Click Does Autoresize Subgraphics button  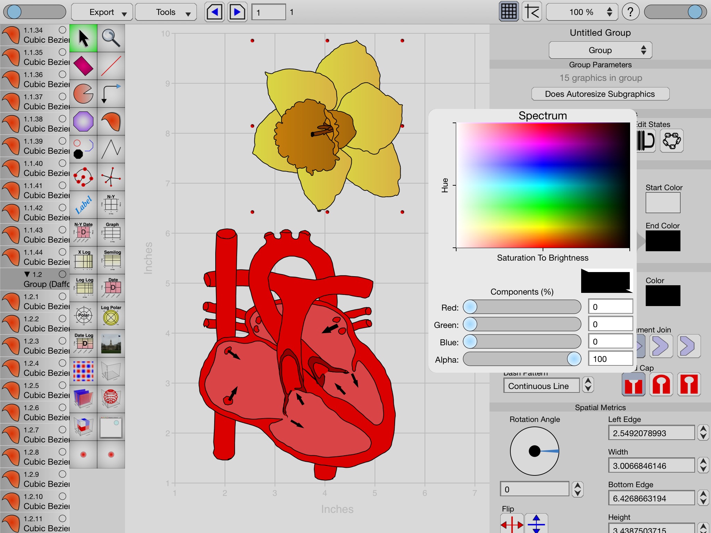tap(601, 93)
